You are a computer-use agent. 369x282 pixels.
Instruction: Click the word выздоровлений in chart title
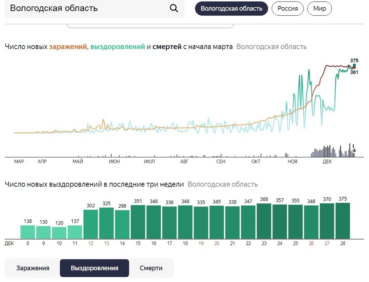[x=118, y=47]
